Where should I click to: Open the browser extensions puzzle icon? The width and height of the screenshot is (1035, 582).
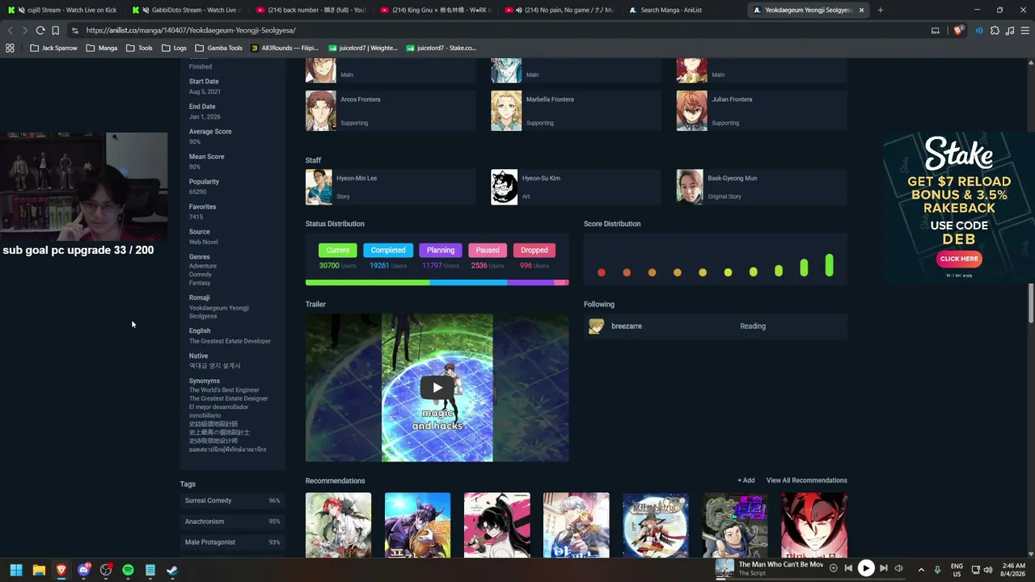(995, 30)
